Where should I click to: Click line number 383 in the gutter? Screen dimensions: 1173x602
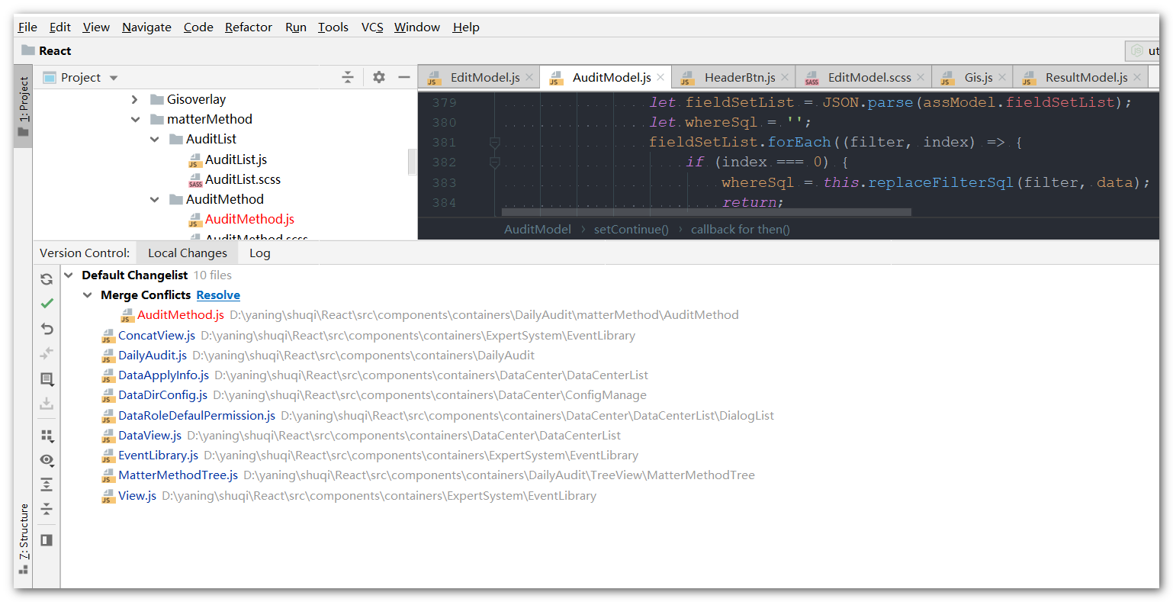pyautogui.click(x=444, y=182)
